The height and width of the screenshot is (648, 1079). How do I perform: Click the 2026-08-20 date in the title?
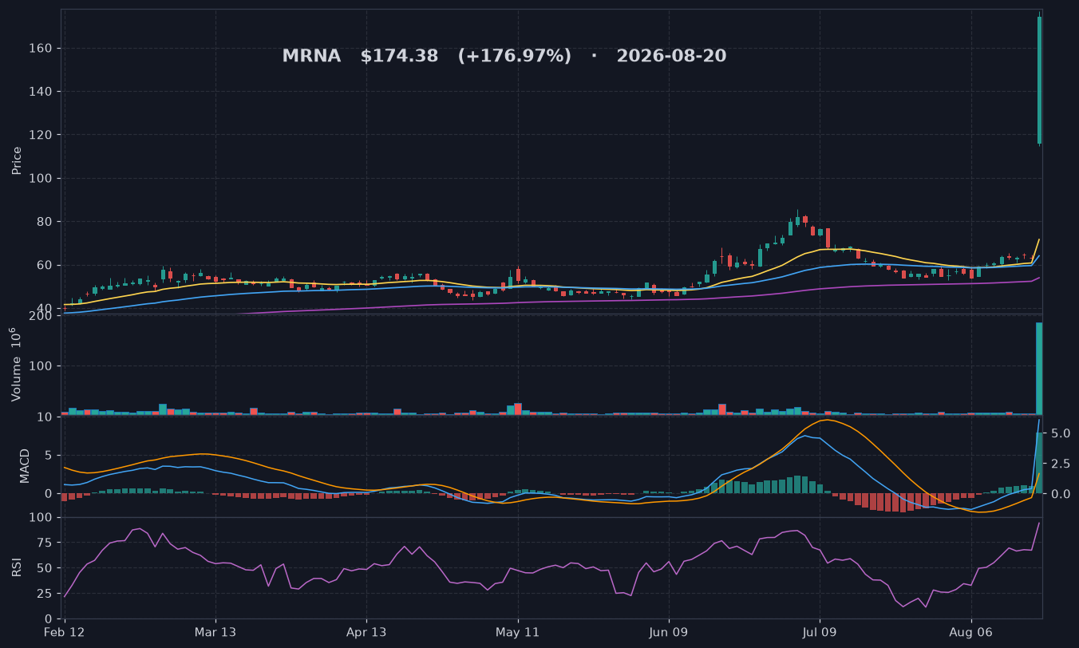671,57
